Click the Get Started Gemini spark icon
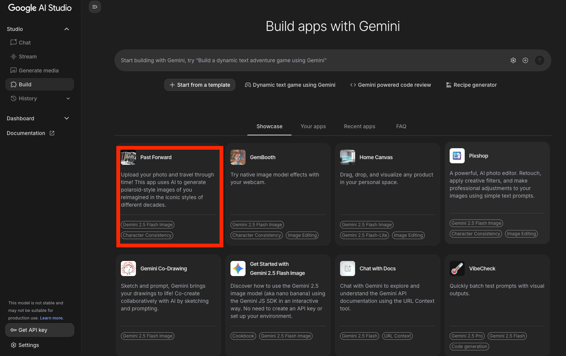566x356 pixels. pos(238,269)
